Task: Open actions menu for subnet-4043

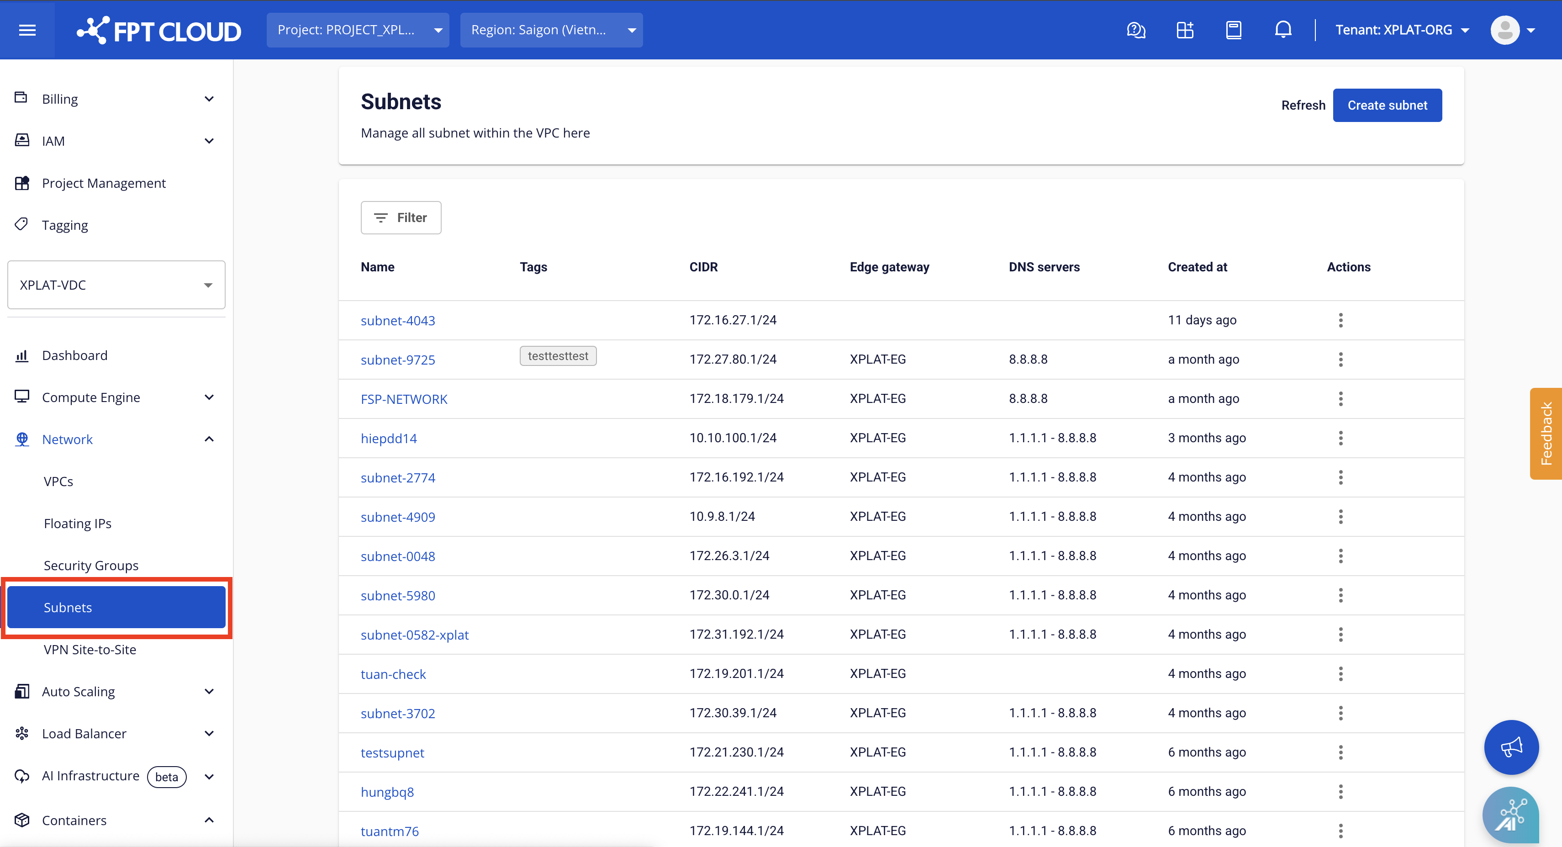Action: pyautogui.click(x=1340, y=320)
